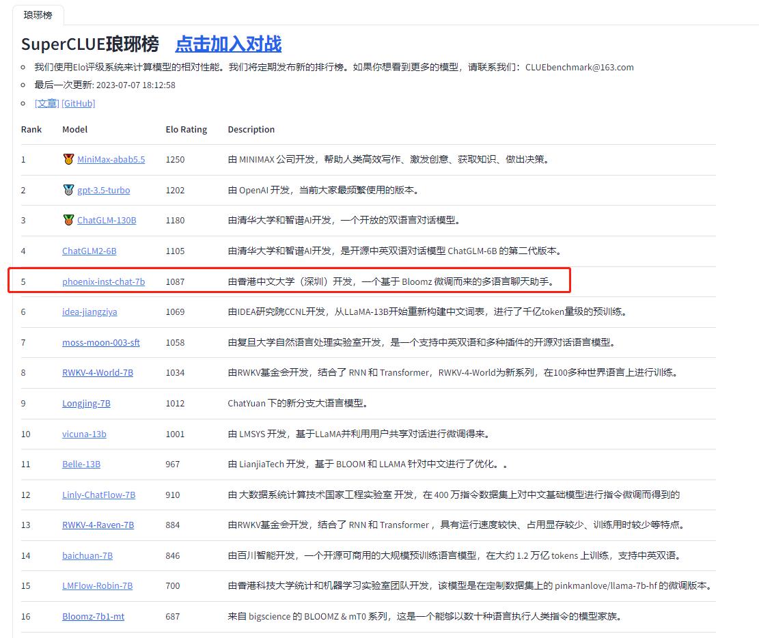
Task: Click the description mentioning ChatGLM-6B 的第二代版本
Action: pyautogui.click(x=396, y=251)
